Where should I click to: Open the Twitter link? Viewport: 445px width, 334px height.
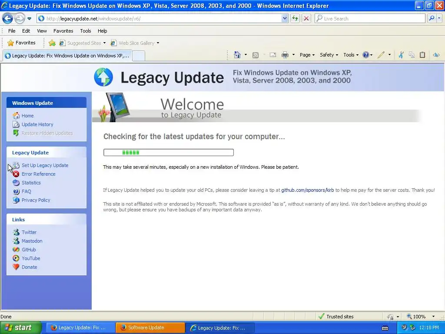point(29,232)
